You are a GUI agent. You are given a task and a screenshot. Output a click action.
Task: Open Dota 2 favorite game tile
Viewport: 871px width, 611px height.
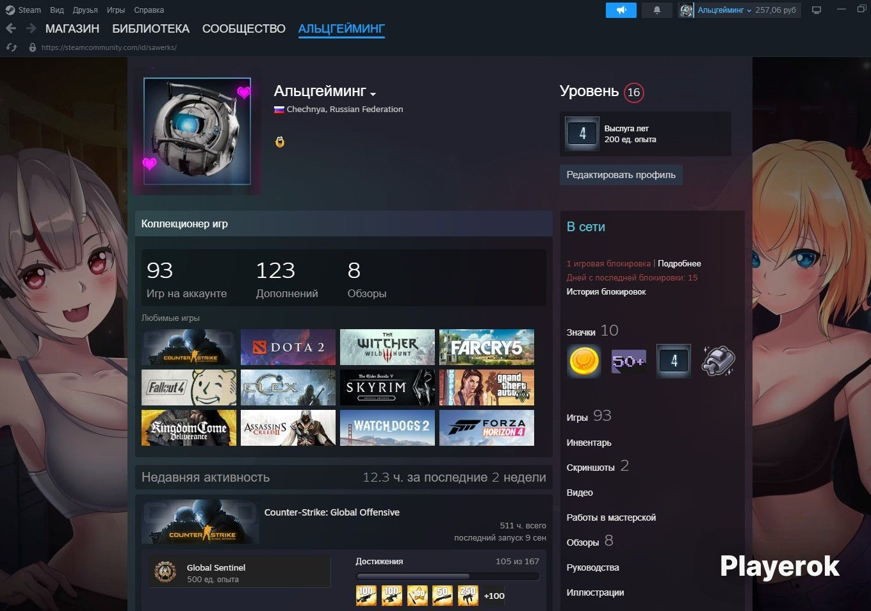288,347
